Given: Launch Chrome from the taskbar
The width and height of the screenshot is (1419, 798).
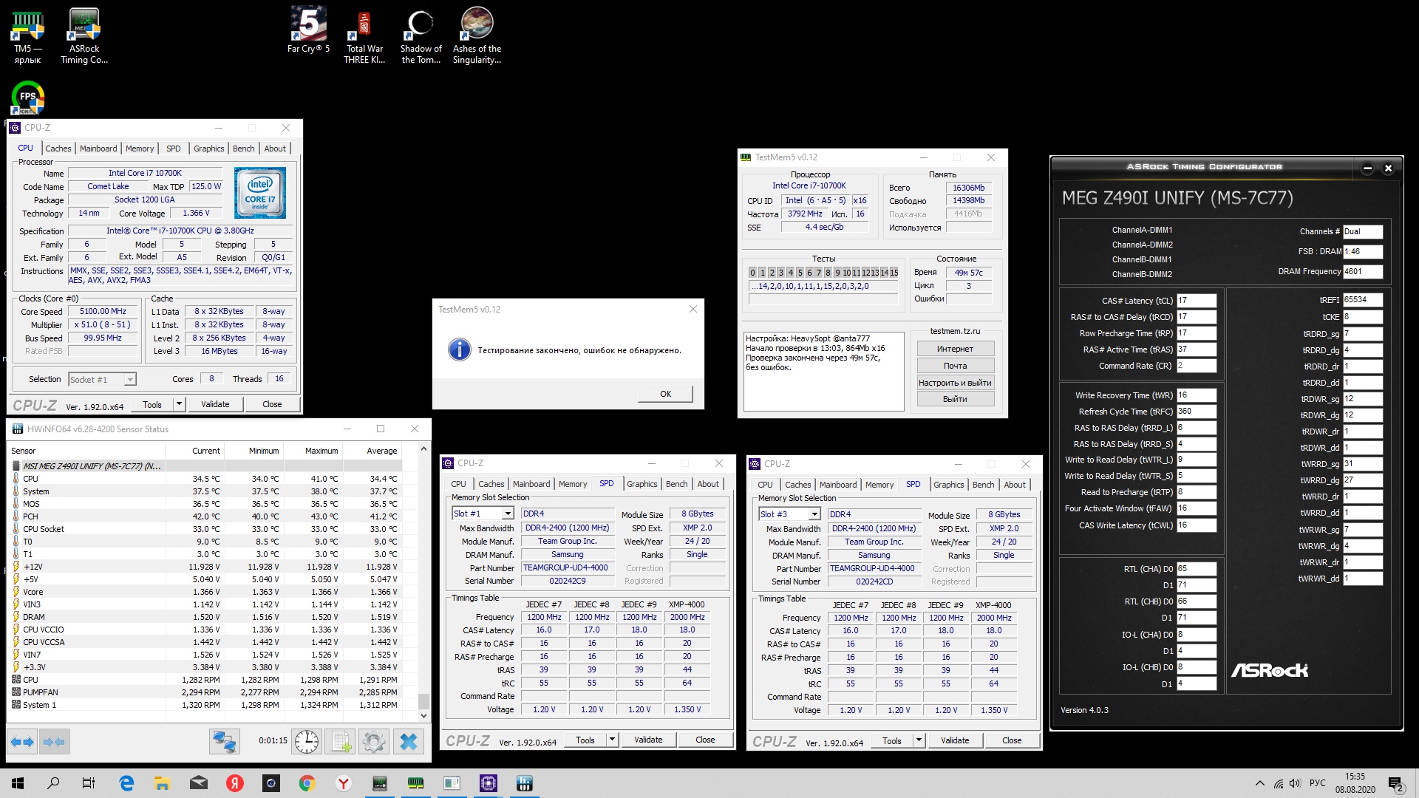Looking at the screenshot, I should click(307, 783).
